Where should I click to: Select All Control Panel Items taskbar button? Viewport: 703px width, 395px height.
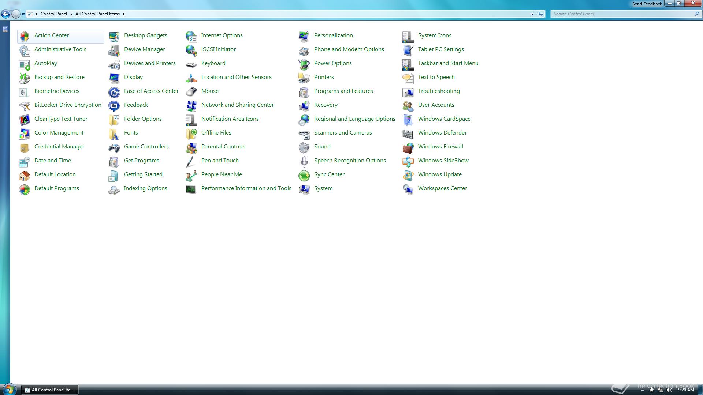(x=50, y=390)
